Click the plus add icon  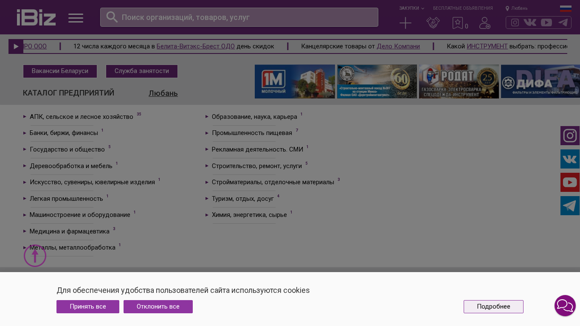coord(405,23)
